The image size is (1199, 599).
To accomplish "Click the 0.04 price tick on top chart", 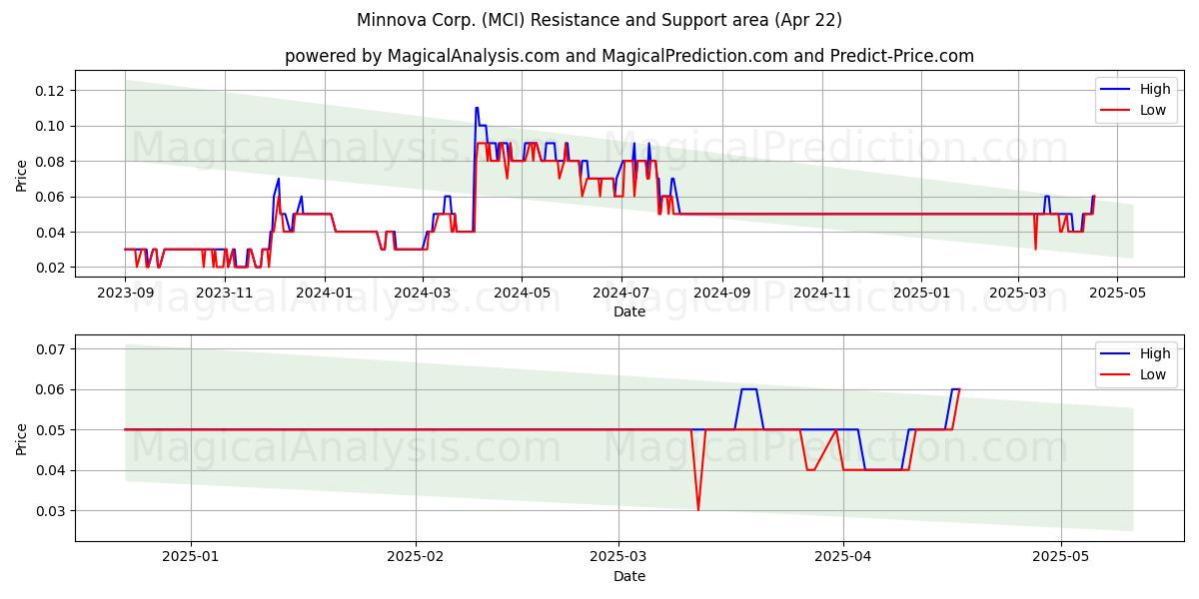I will 50,233.
